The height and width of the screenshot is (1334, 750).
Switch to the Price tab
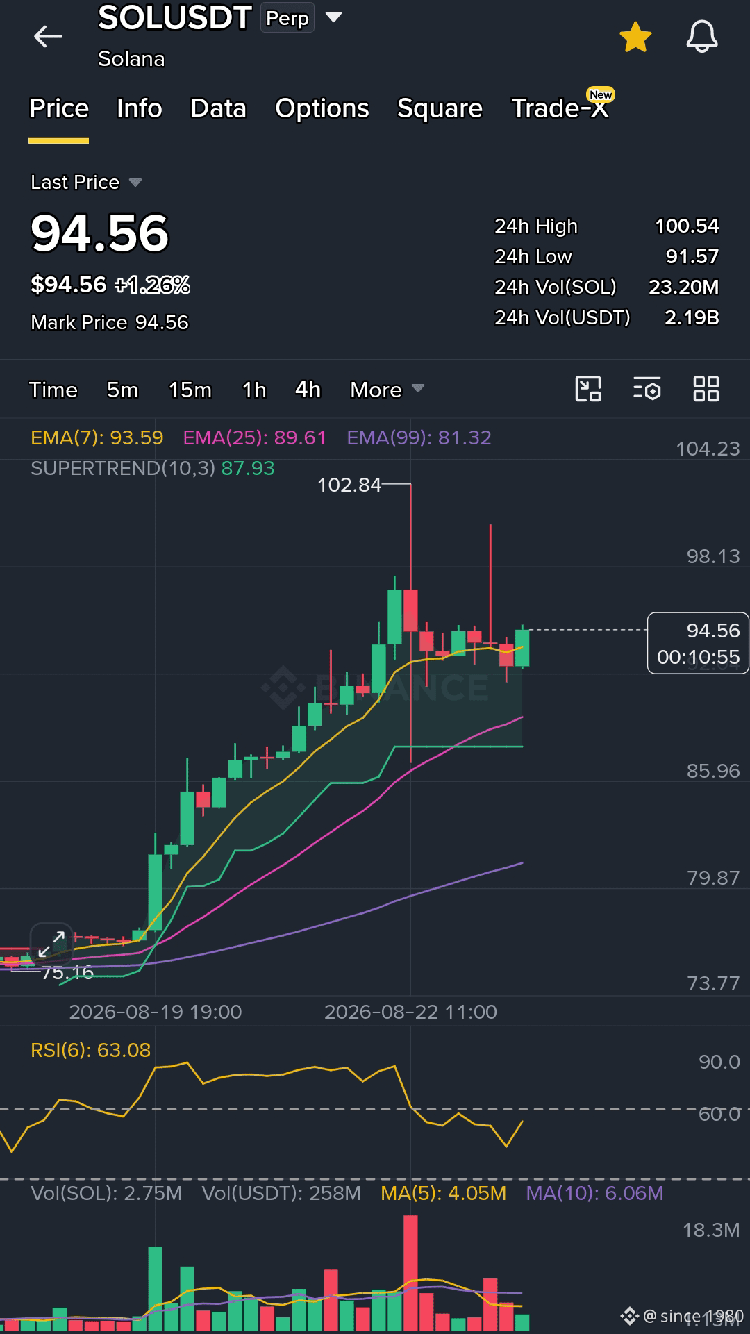click(x=59, y=108)
